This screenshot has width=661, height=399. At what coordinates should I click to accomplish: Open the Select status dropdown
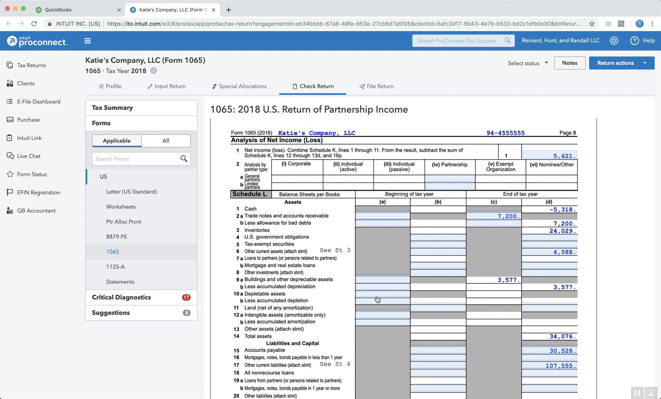point(528,63)
